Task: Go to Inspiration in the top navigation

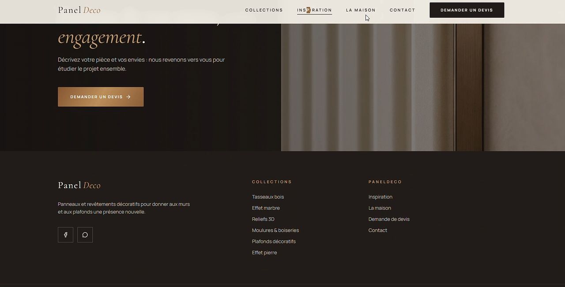Action: (314, 10)
